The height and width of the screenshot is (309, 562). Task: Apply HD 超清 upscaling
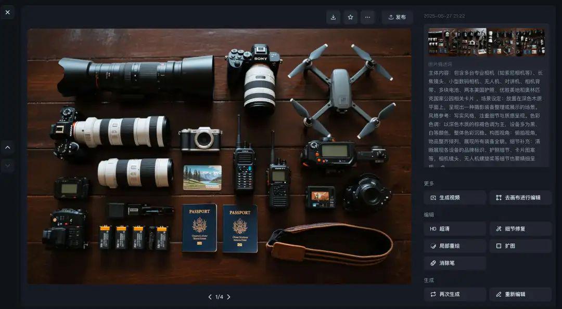[455, 229]
